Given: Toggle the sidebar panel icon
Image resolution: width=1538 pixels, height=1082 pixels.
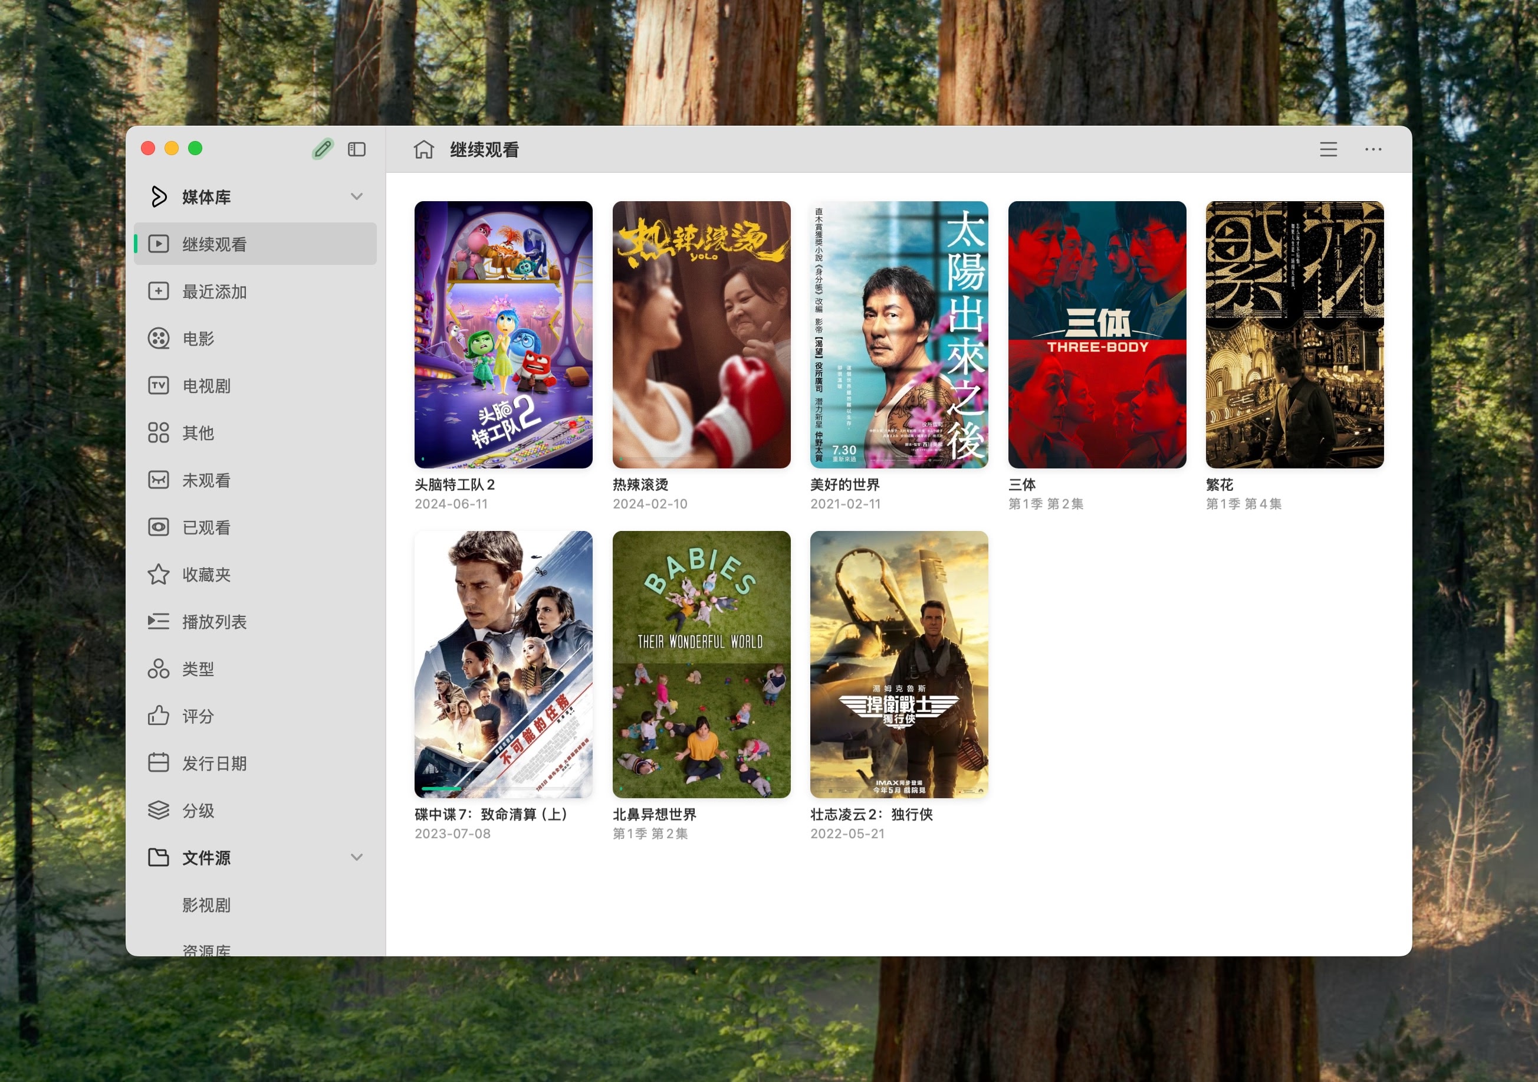Looking at the screenshot, I should (357, 149).
